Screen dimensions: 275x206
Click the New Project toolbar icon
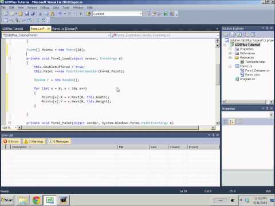pyautogui.click(x=6, y=14)
